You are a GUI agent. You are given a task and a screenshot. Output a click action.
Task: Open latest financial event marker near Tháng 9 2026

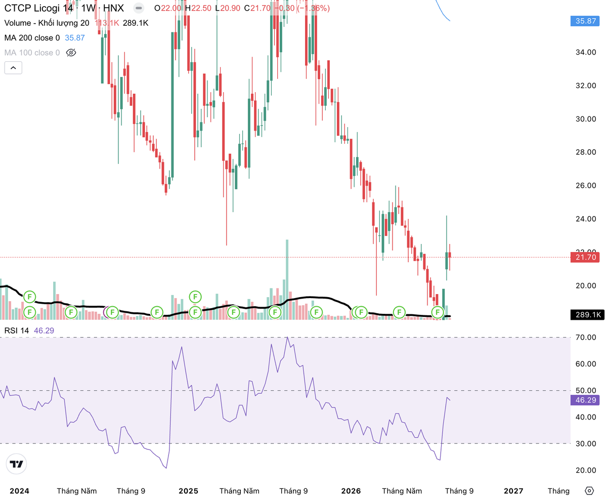click(437, 312)
